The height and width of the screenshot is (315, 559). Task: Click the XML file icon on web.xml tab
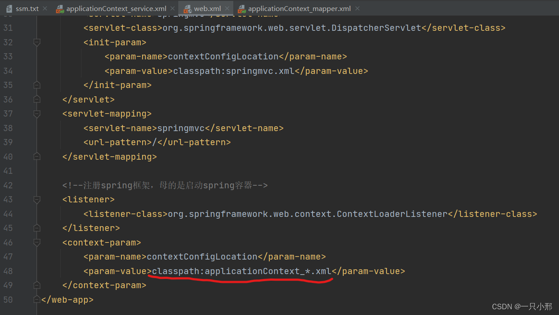(x=187, y=8)
